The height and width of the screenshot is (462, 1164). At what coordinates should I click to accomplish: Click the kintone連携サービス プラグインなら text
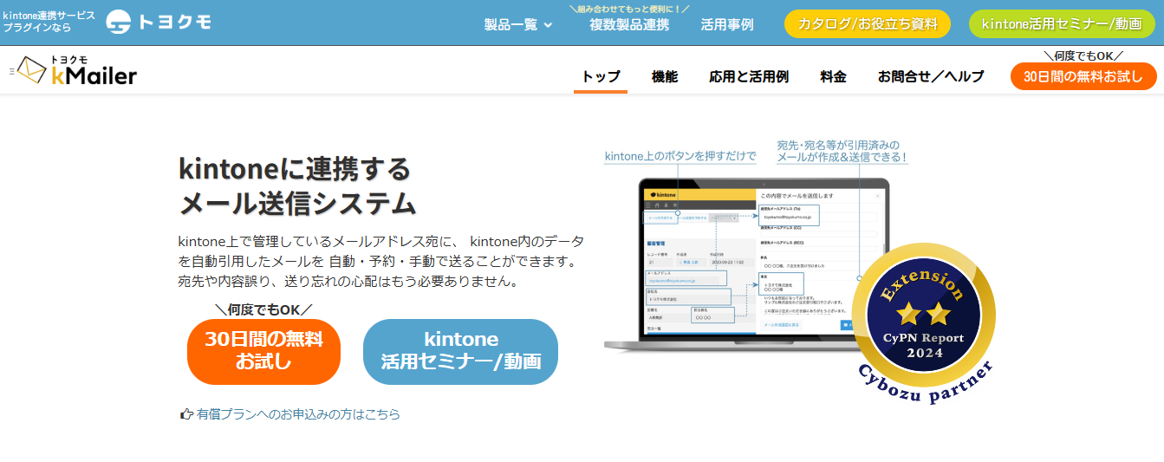(x=49, y=22)
